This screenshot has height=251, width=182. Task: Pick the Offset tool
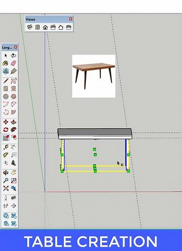pos(14,138)
